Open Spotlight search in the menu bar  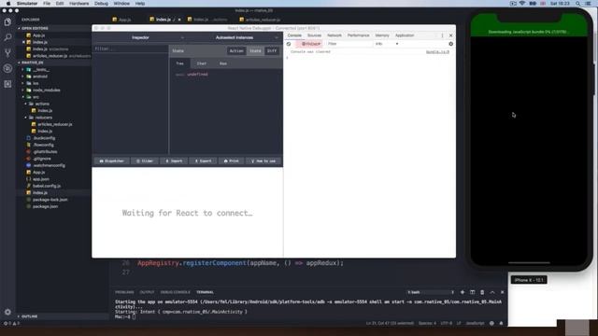tap(578, 4)
